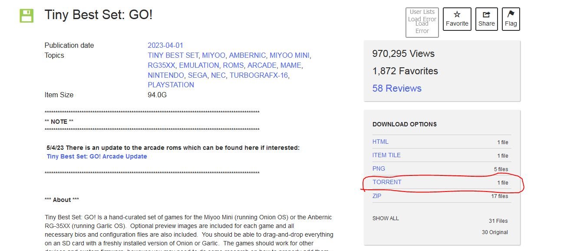Screen dimensions: 567x251
Task: Download the TORRENT file
Action: [387, 182]
